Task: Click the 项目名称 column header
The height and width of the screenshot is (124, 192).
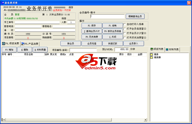Action: click(29, 54)
